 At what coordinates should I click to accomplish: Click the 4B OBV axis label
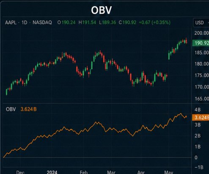click(198, 109)
